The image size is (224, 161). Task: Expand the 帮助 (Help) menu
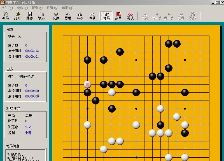click(x=67, y=8)
